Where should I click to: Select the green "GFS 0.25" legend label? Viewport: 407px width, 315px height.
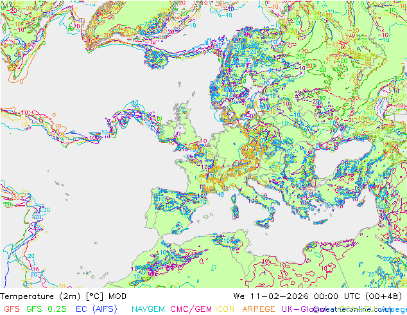[x=46, y=309]
